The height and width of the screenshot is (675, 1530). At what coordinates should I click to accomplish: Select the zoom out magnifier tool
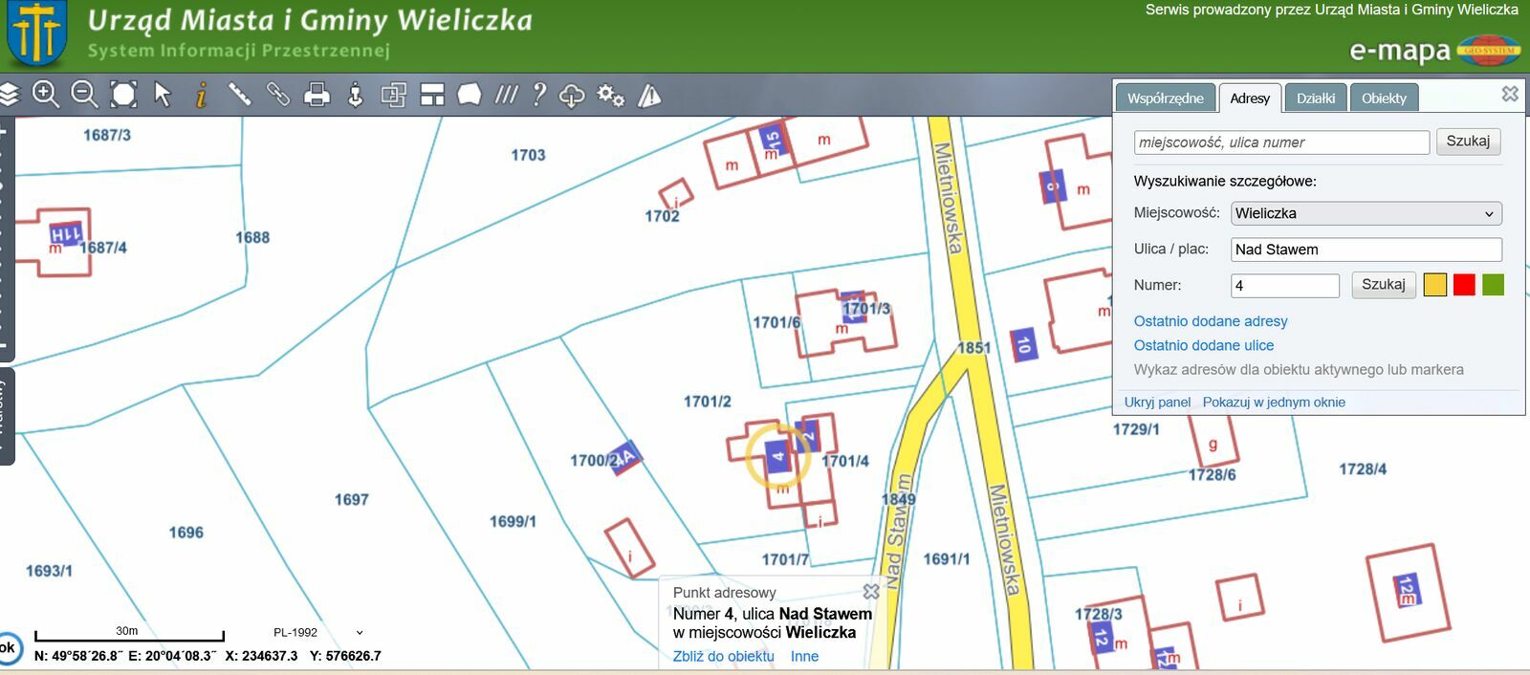click(84, 95)
